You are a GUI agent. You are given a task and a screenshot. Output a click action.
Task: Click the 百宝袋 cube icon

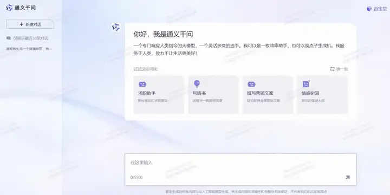pos(369,9)
